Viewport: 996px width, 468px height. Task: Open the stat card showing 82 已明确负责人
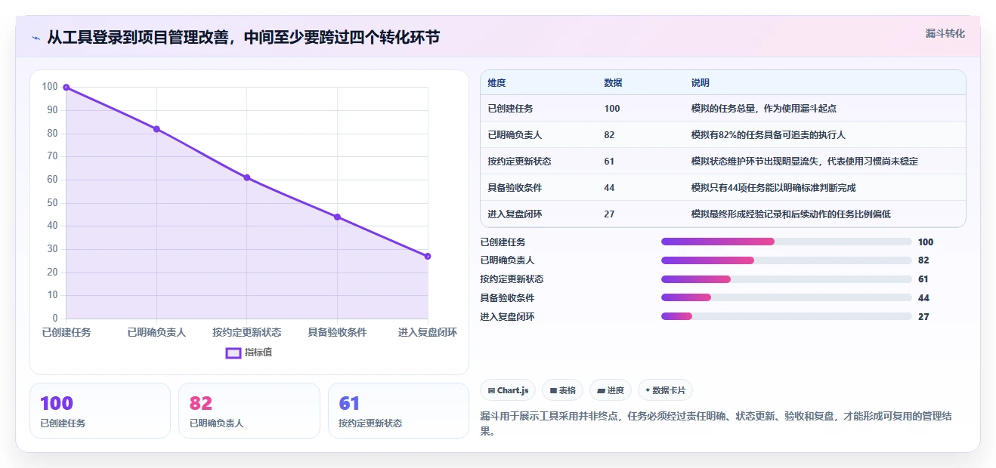pos(249,411)
